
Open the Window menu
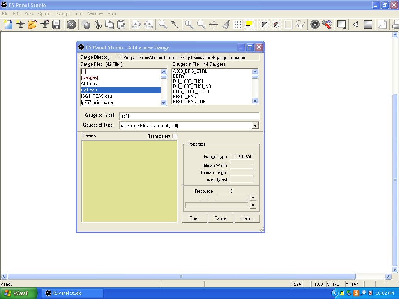(x=95, y=14)
